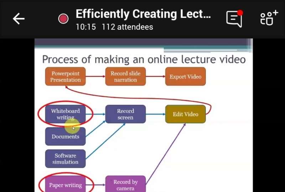Tap the 'Documents' box in the diagram
The height and width of the screenshot is (192, 285).
coord(65,136)
